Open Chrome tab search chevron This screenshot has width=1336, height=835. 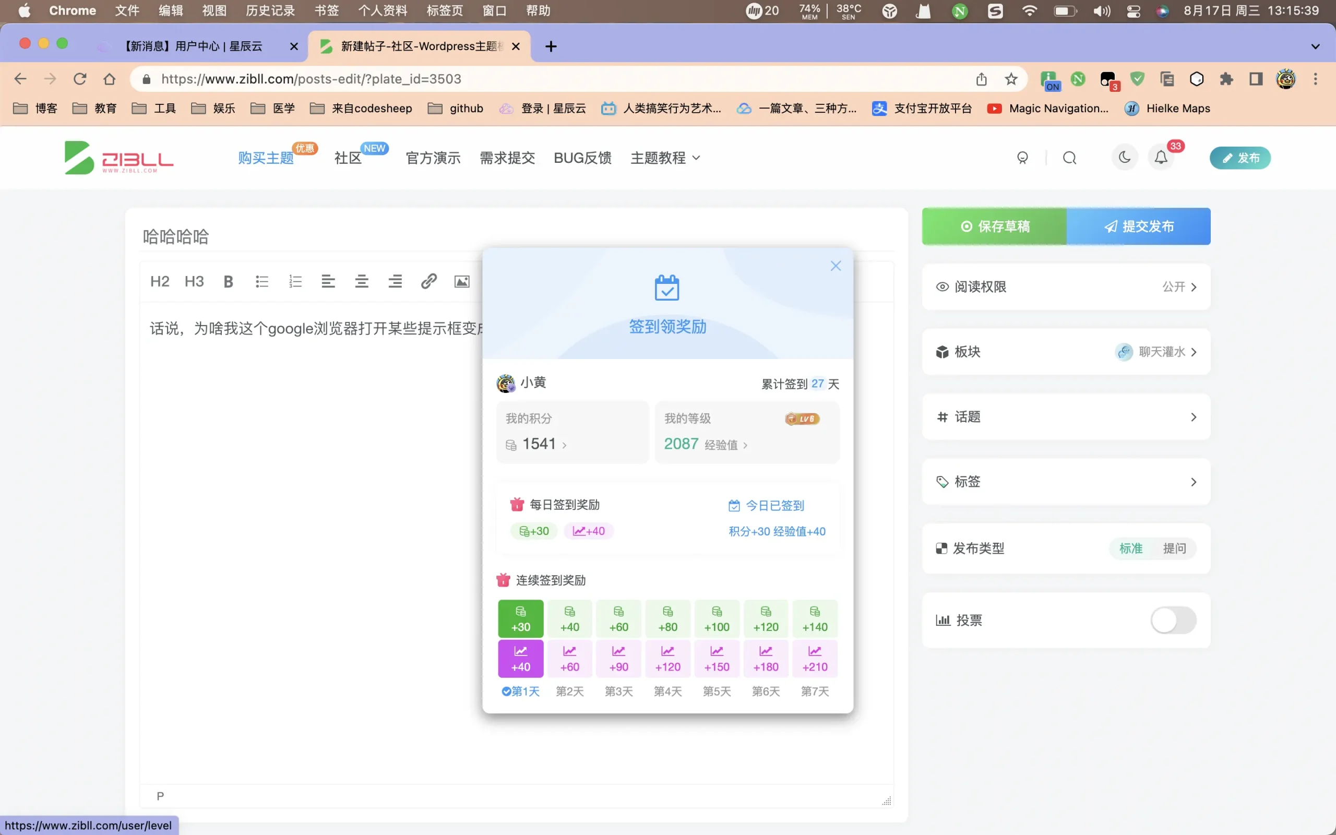[1315, 46]
